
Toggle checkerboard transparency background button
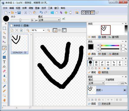point(84,12)
